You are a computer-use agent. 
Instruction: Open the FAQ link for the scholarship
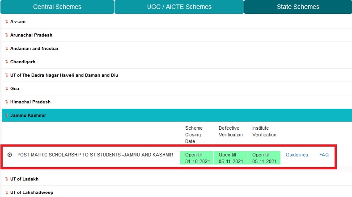(324, 155)
